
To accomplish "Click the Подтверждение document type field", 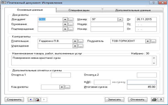I will [50, 29].
